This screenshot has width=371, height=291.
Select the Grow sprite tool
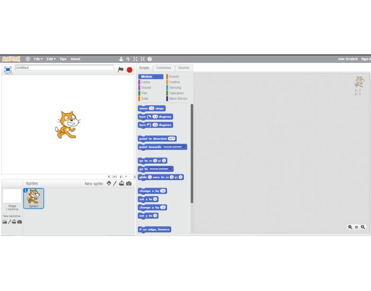tap(135, 59)
